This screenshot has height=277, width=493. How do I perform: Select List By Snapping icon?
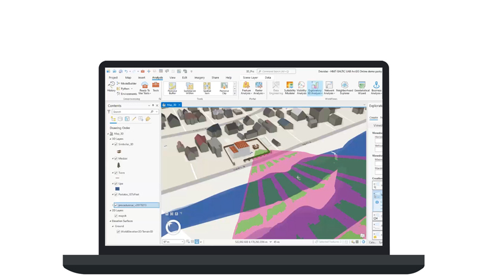(x=141, y=119)
